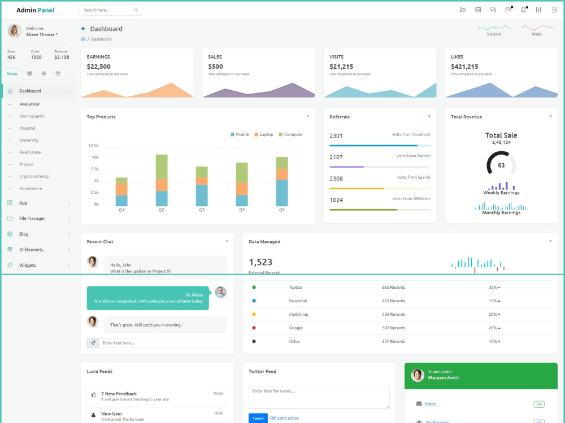
Task: Open Project submenu item
Action: [x=27, y=164]
